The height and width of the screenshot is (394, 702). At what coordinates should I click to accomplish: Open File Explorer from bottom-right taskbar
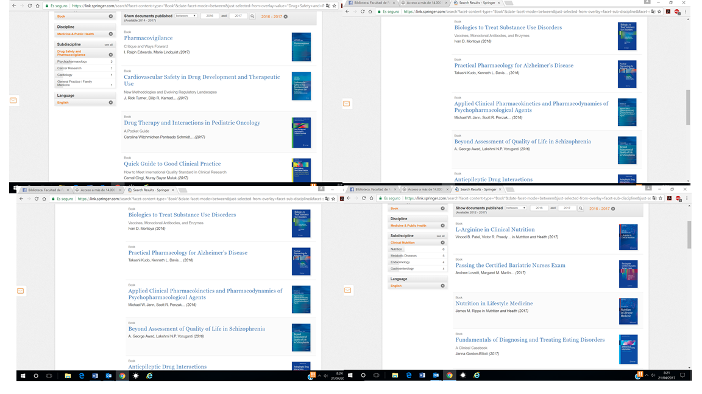(395, 375)
